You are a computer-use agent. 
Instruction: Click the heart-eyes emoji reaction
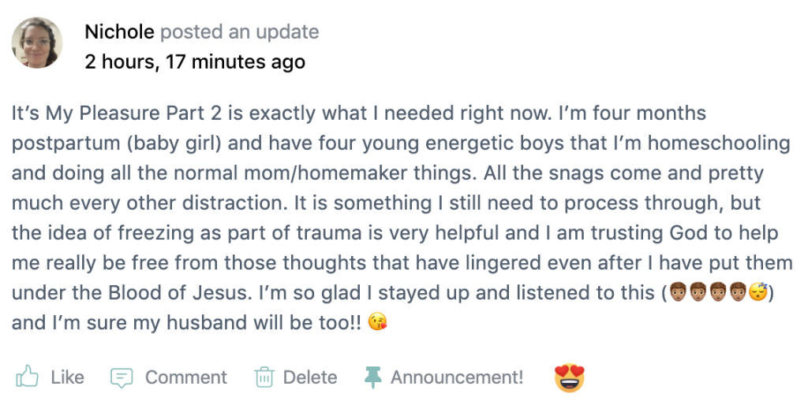coord(569,377)
